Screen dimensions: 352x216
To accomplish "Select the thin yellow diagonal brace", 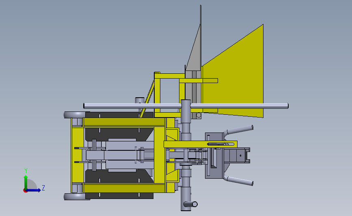I will (147, 99).
